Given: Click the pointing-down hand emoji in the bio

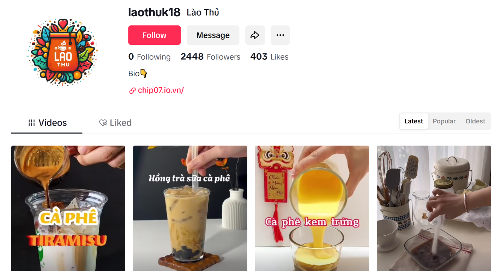Looking at the screenshot, I should coord(144,73).
